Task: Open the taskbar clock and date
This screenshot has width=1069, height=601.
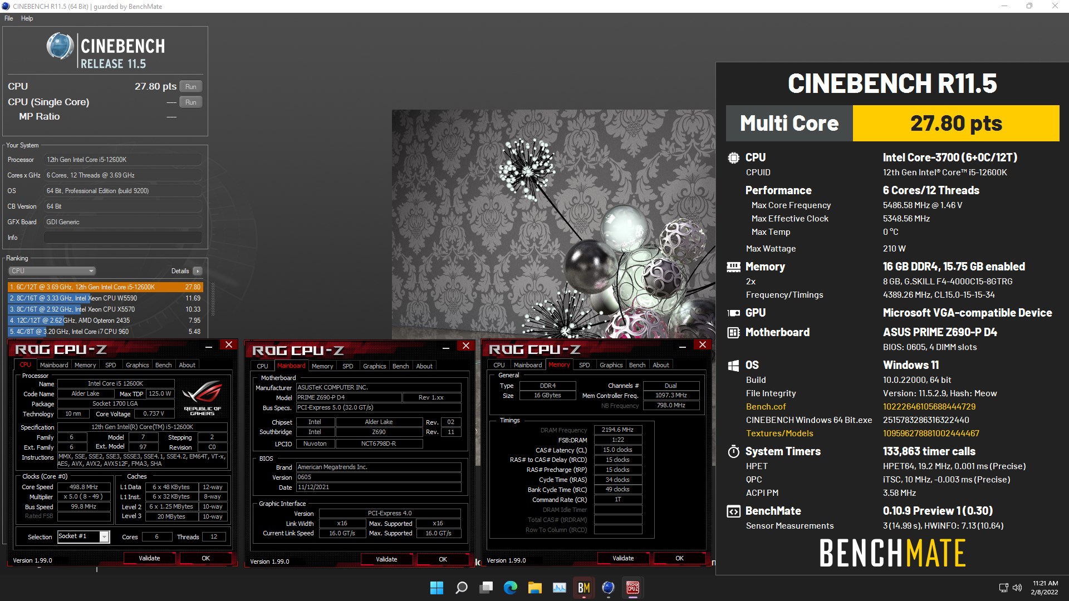Action: click(x=1045, y=588)
